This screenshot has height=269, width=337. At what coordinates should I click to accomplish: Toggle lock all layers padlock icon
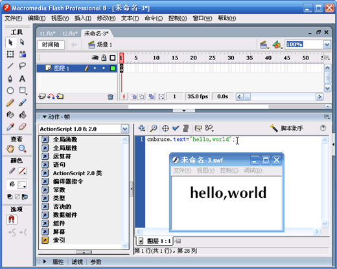104,58
